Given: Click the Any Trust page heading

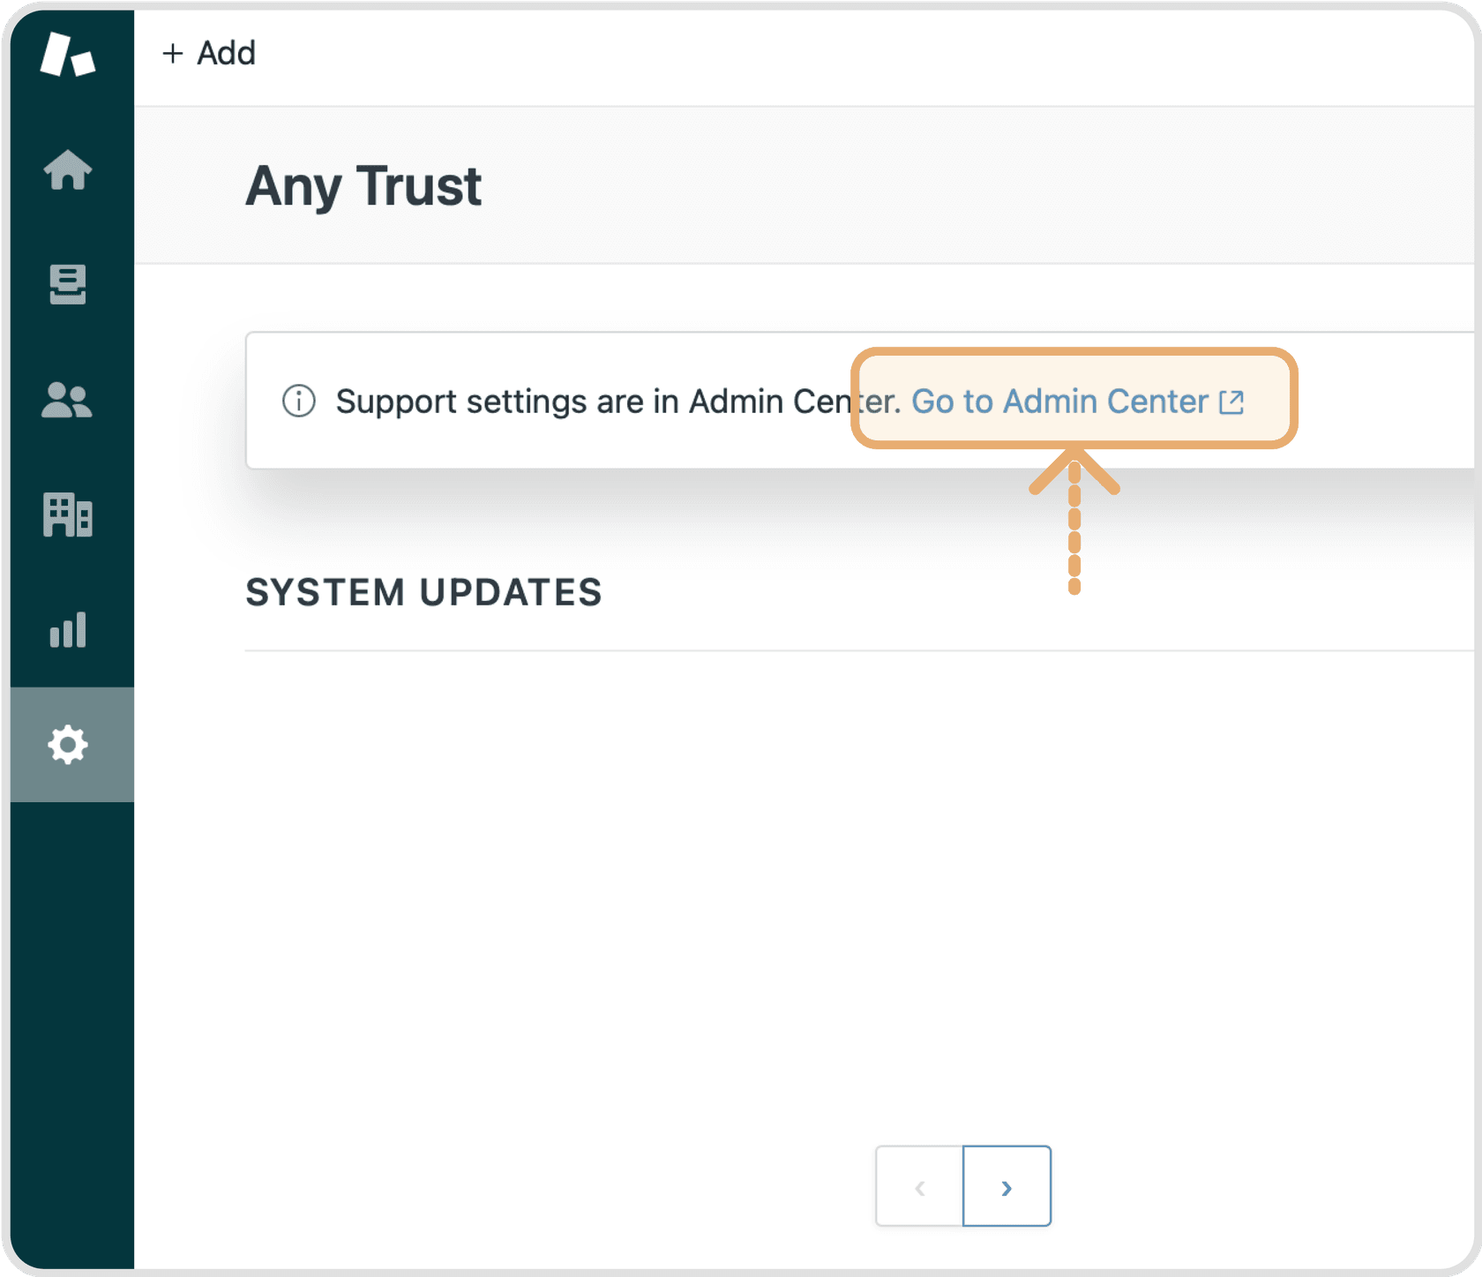Looking at the screenshot, I should (x=363, y=186).
